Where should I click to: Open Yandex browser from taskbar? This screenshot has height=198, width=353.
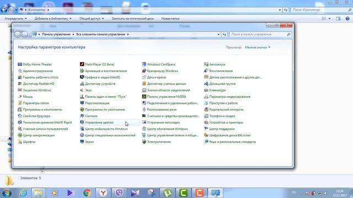103,193
